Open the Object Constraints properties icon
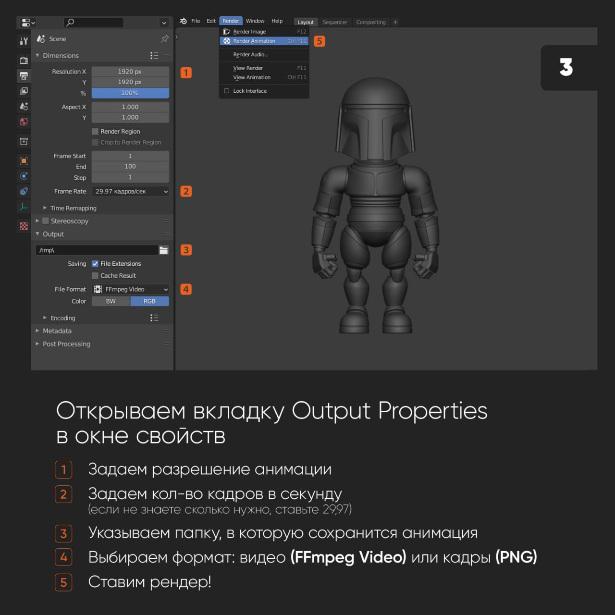 tap(24, 192)
